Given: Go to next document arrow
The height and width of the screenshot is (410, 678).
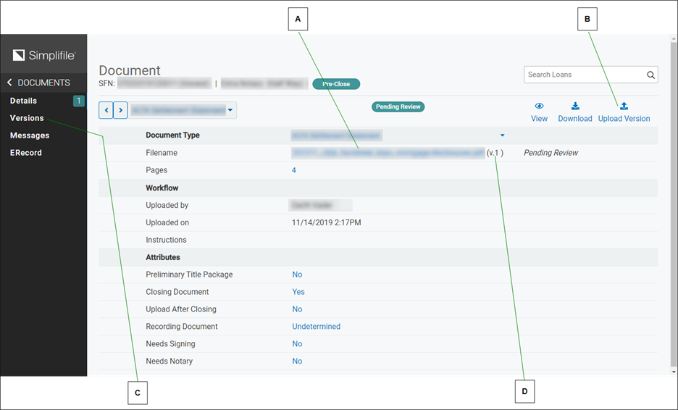Looking at the screenshot, I should (x=121, y=110).
